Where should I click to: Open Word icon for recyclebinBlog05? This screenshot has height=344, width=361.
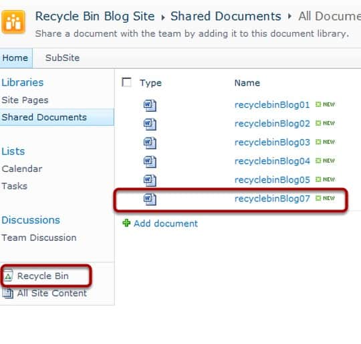coord(150,181)
